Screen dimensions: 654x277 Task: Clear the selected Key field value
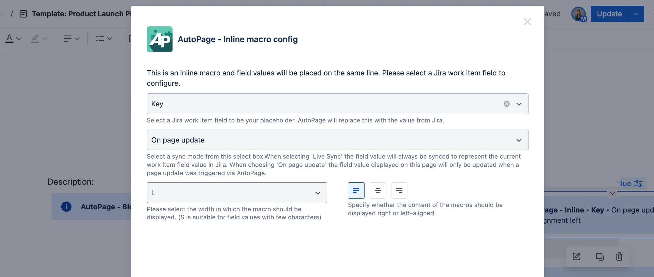(x=506, y=104)
